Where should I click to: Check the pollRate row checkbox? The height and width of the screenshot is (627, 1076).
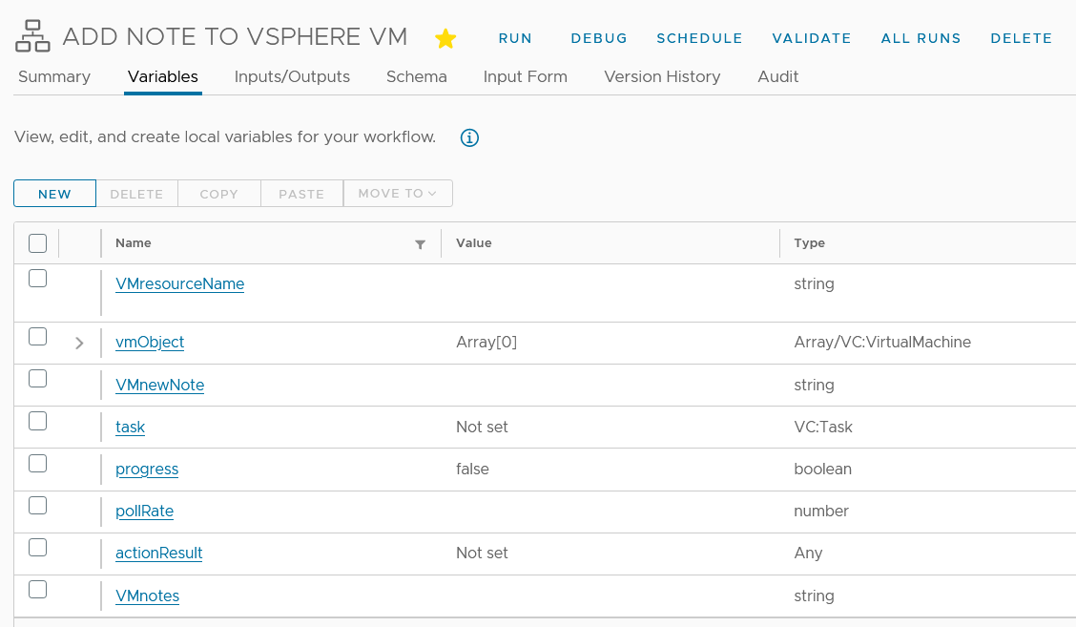coord(38,506)
